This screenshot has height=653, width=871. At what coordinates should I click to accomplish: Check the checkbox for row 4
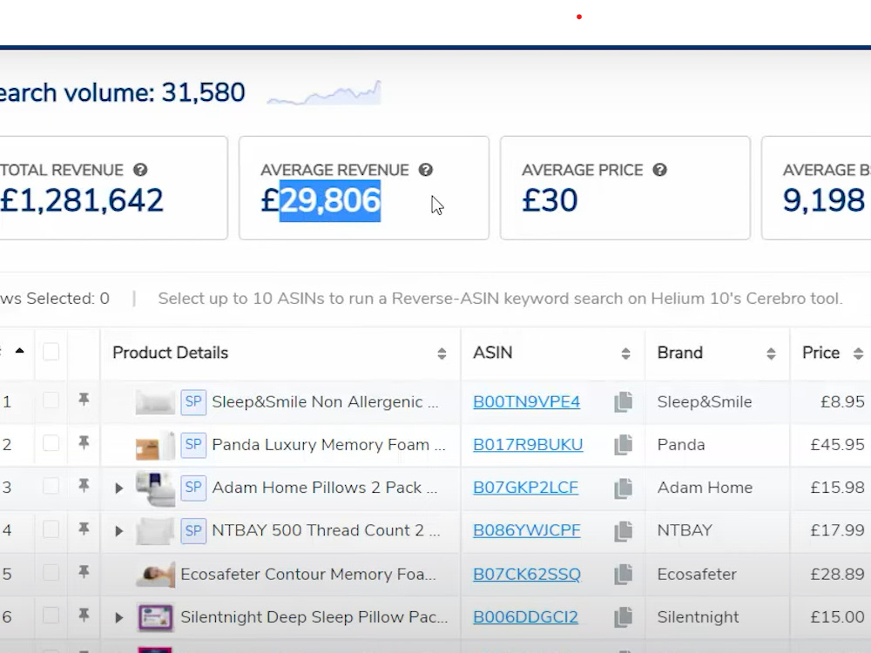pos(51,529)
